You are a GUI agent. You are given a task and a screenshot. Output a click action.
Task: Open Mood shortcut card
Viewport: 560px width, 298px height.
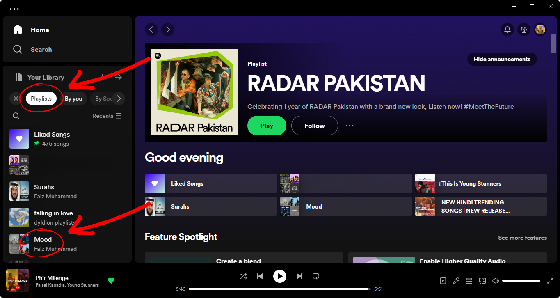coord(346,206)
